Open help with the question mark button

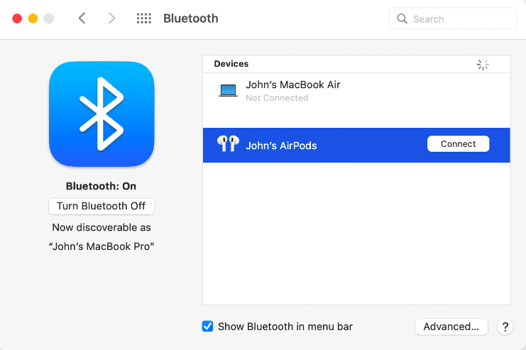pos(505,327)
